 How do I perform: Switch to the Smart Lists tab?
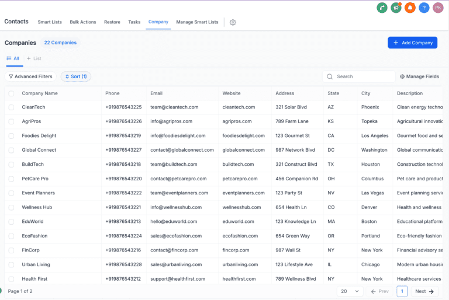[50, 22]
